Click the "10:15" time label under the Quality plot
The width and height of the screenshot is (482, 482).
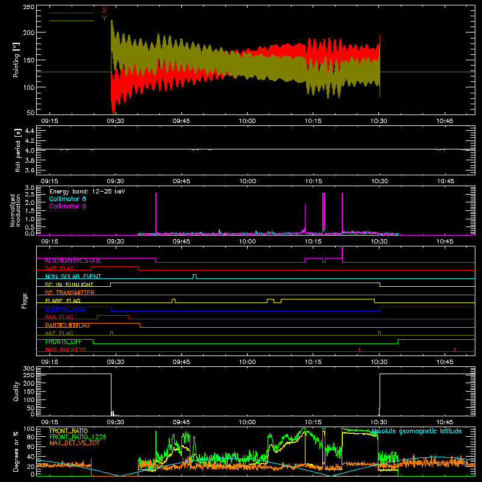313,422
